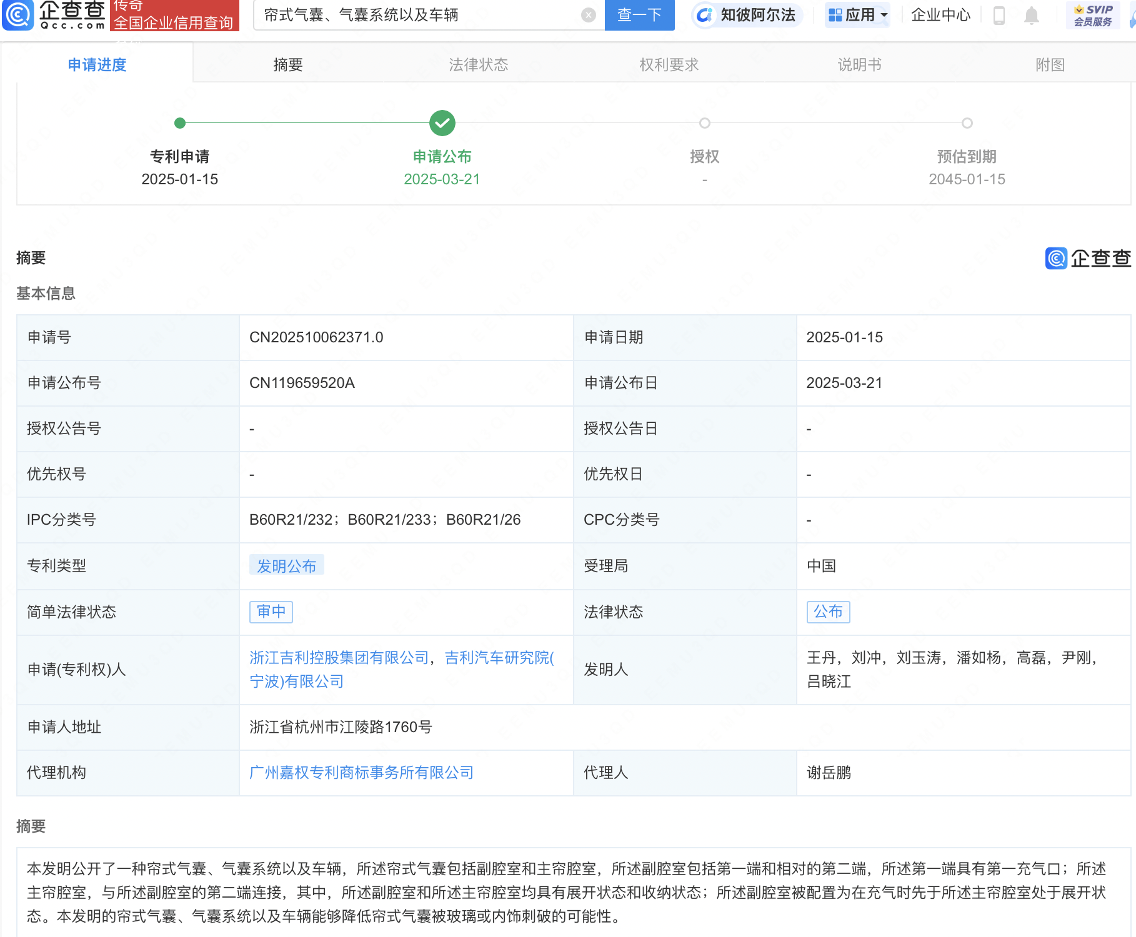Click application number CN202510062371.0
The width and height of the screenshot is (1136, 937).
point(316,337)
